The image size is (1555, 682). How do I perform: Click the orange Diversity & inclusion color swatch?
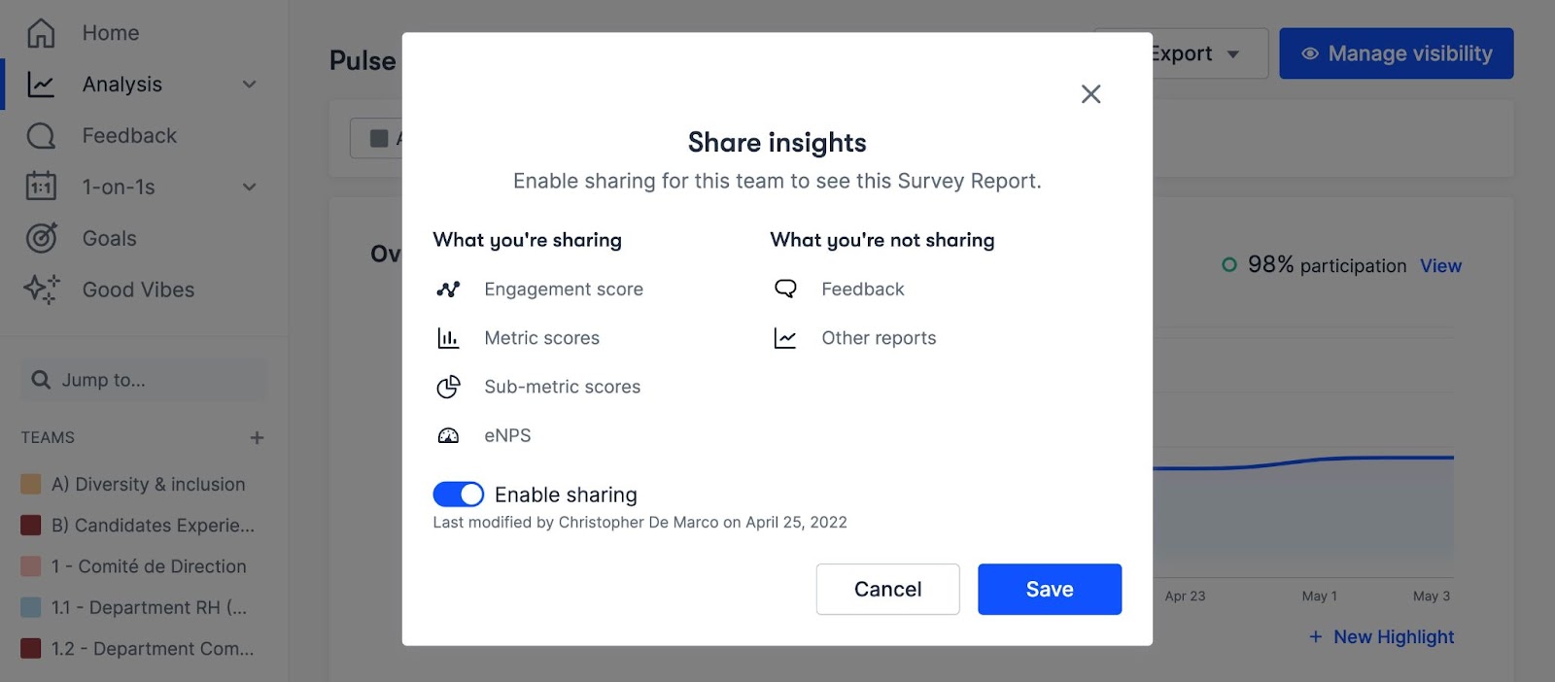[31, 484]
